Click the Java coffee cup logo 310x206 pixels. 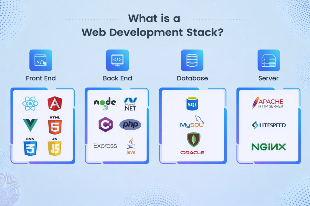coord(131,146)
